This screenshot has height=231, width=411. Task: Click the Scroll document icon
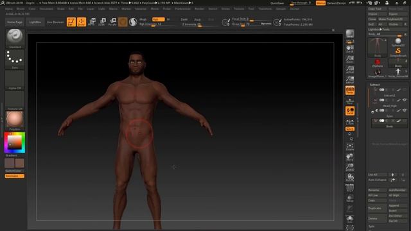point(350,49)
